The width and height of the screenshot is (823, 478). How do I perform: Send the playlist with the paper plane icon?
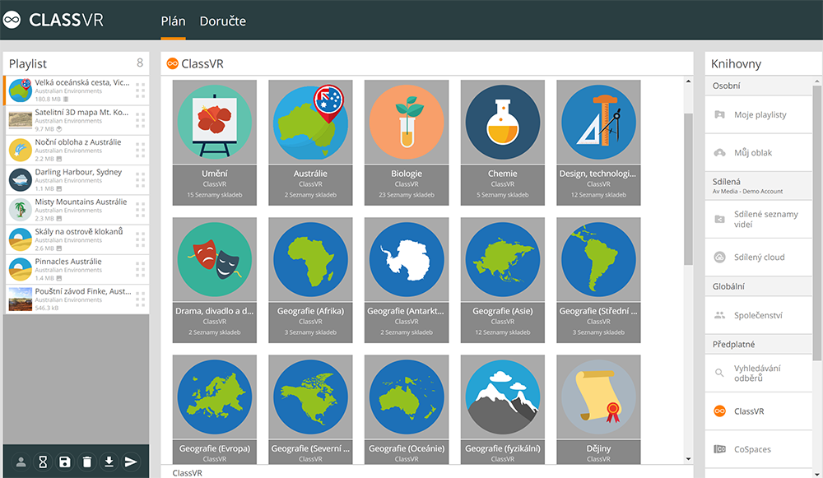click(x=131, y=462)
